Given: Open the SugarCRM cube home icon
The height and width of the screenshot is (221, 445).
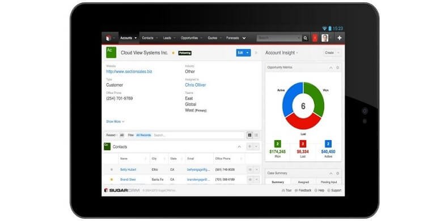Looking at the screenshot, I should (x=108, y=38).
